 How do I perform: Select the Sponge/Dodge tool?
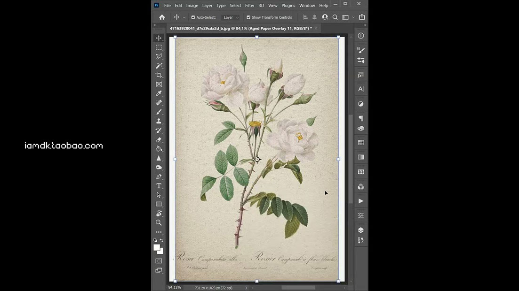[159, 168]
